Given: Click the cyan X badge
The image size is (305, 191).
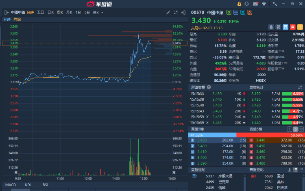Looking at the screenshot, I should pyautogui.click(x=243, y=12).
